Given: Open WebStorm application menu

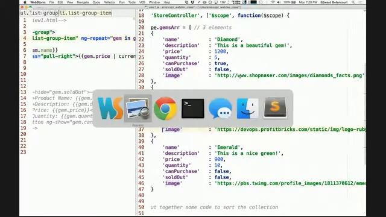Looking at the screenshot, I should click(x=38, y=2).
